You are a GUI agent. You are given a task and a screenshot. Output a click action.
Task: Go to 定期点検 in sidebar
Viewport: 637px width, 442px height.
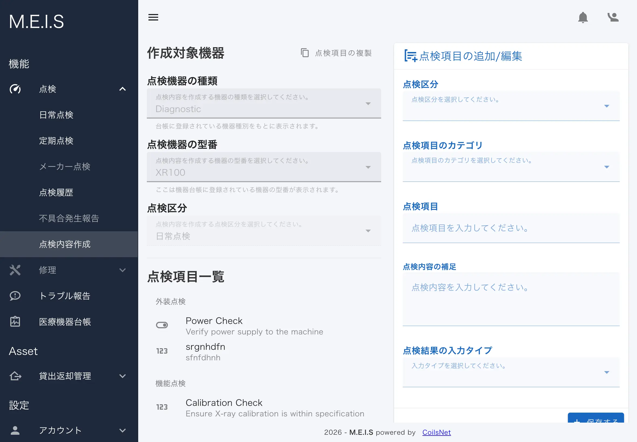(69, 141)
